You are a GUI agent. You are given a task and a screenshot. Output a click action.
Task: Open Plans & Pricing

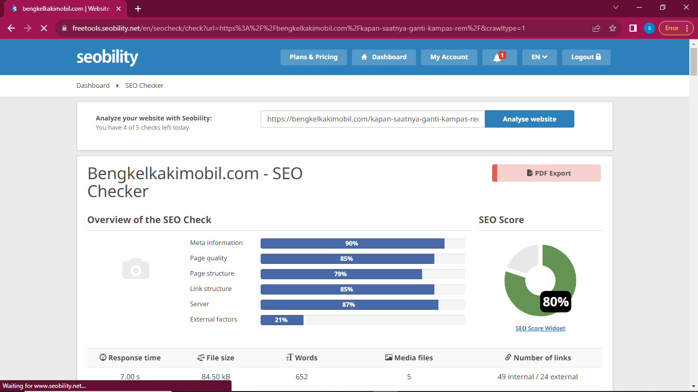(314, 57)
